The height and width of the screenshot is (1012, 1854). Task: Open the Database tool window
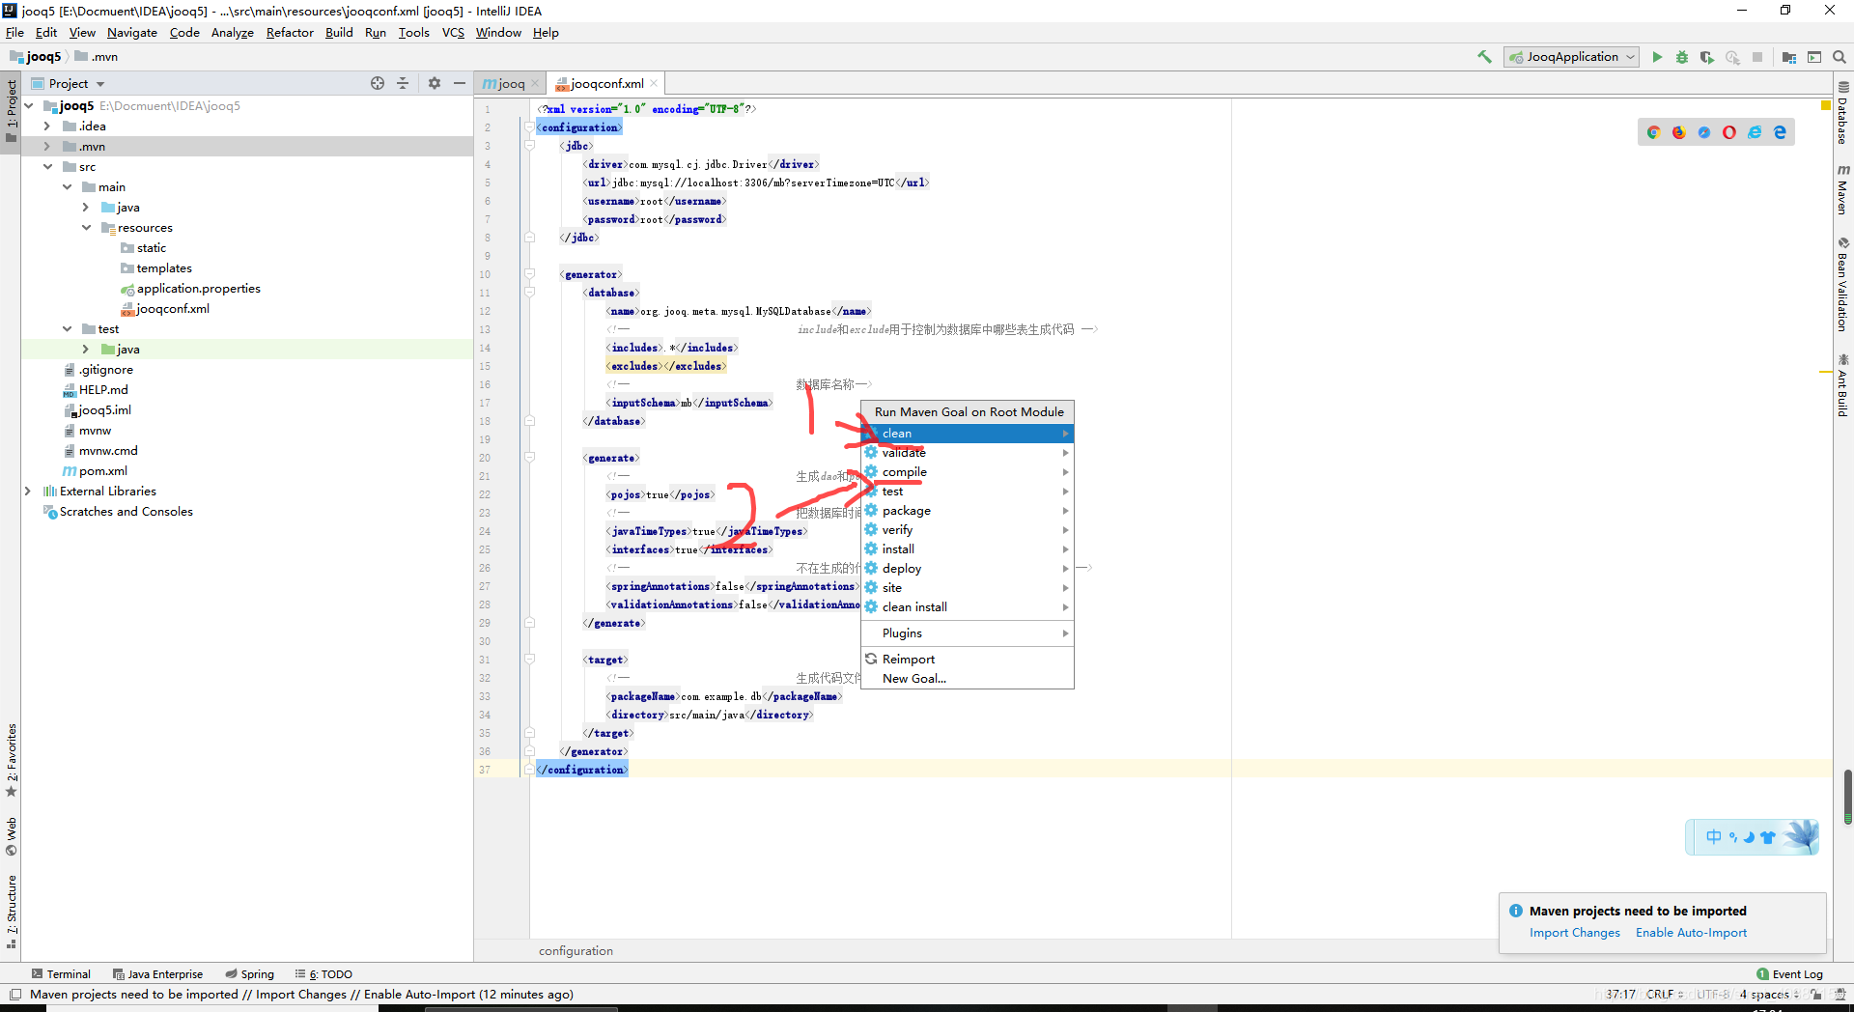click(x=1843, y=113)
